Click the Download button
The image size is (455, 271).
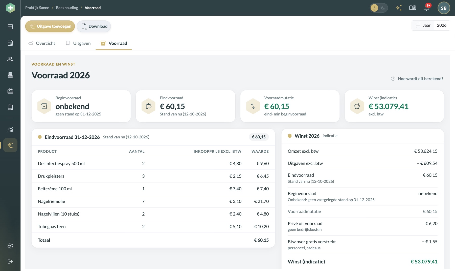coord(94,26)
